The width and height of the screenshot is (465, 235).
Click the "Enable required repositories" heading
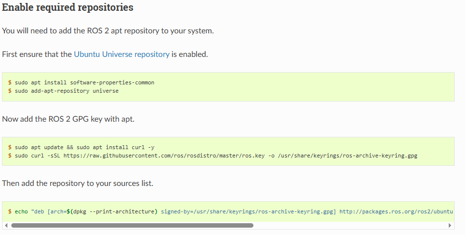click(67, 8)
